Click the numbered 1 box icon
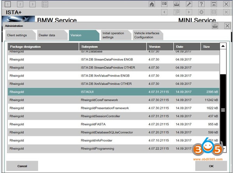The image size is (233, 173). 8,4
